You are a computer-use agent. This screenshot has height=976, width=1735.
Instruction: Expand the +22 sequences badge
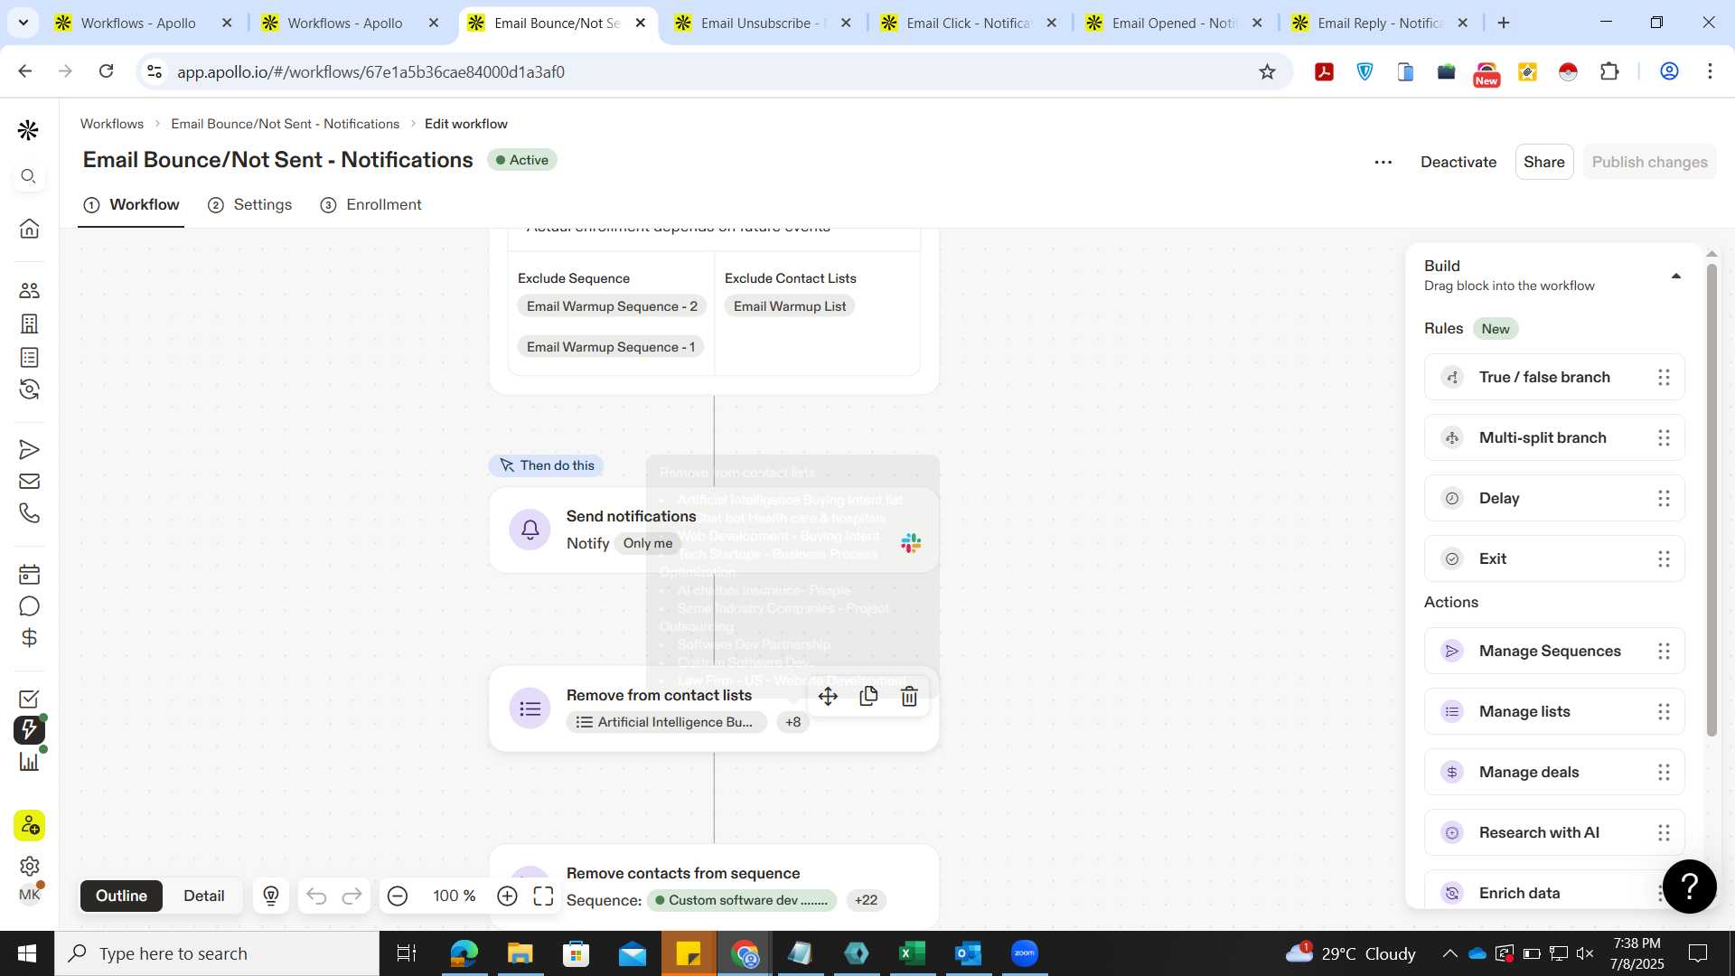point(866,900)
